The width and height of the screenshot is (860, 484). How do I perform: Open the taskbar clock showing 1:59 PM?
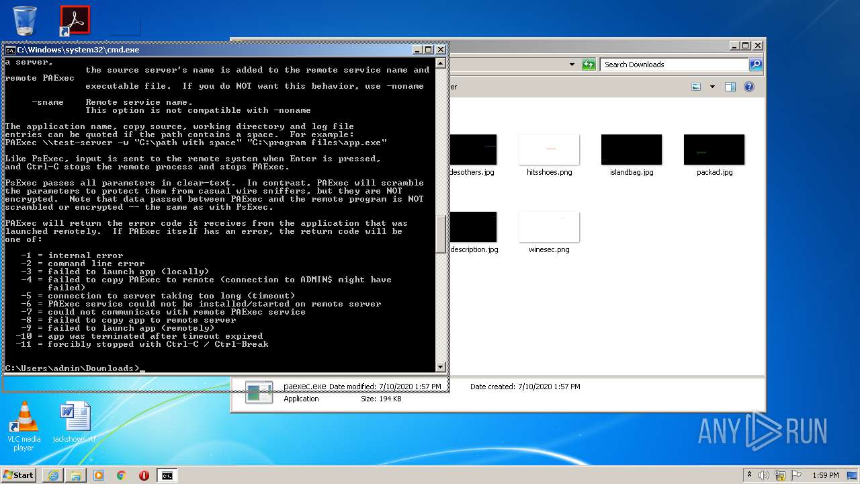[826, 475]
